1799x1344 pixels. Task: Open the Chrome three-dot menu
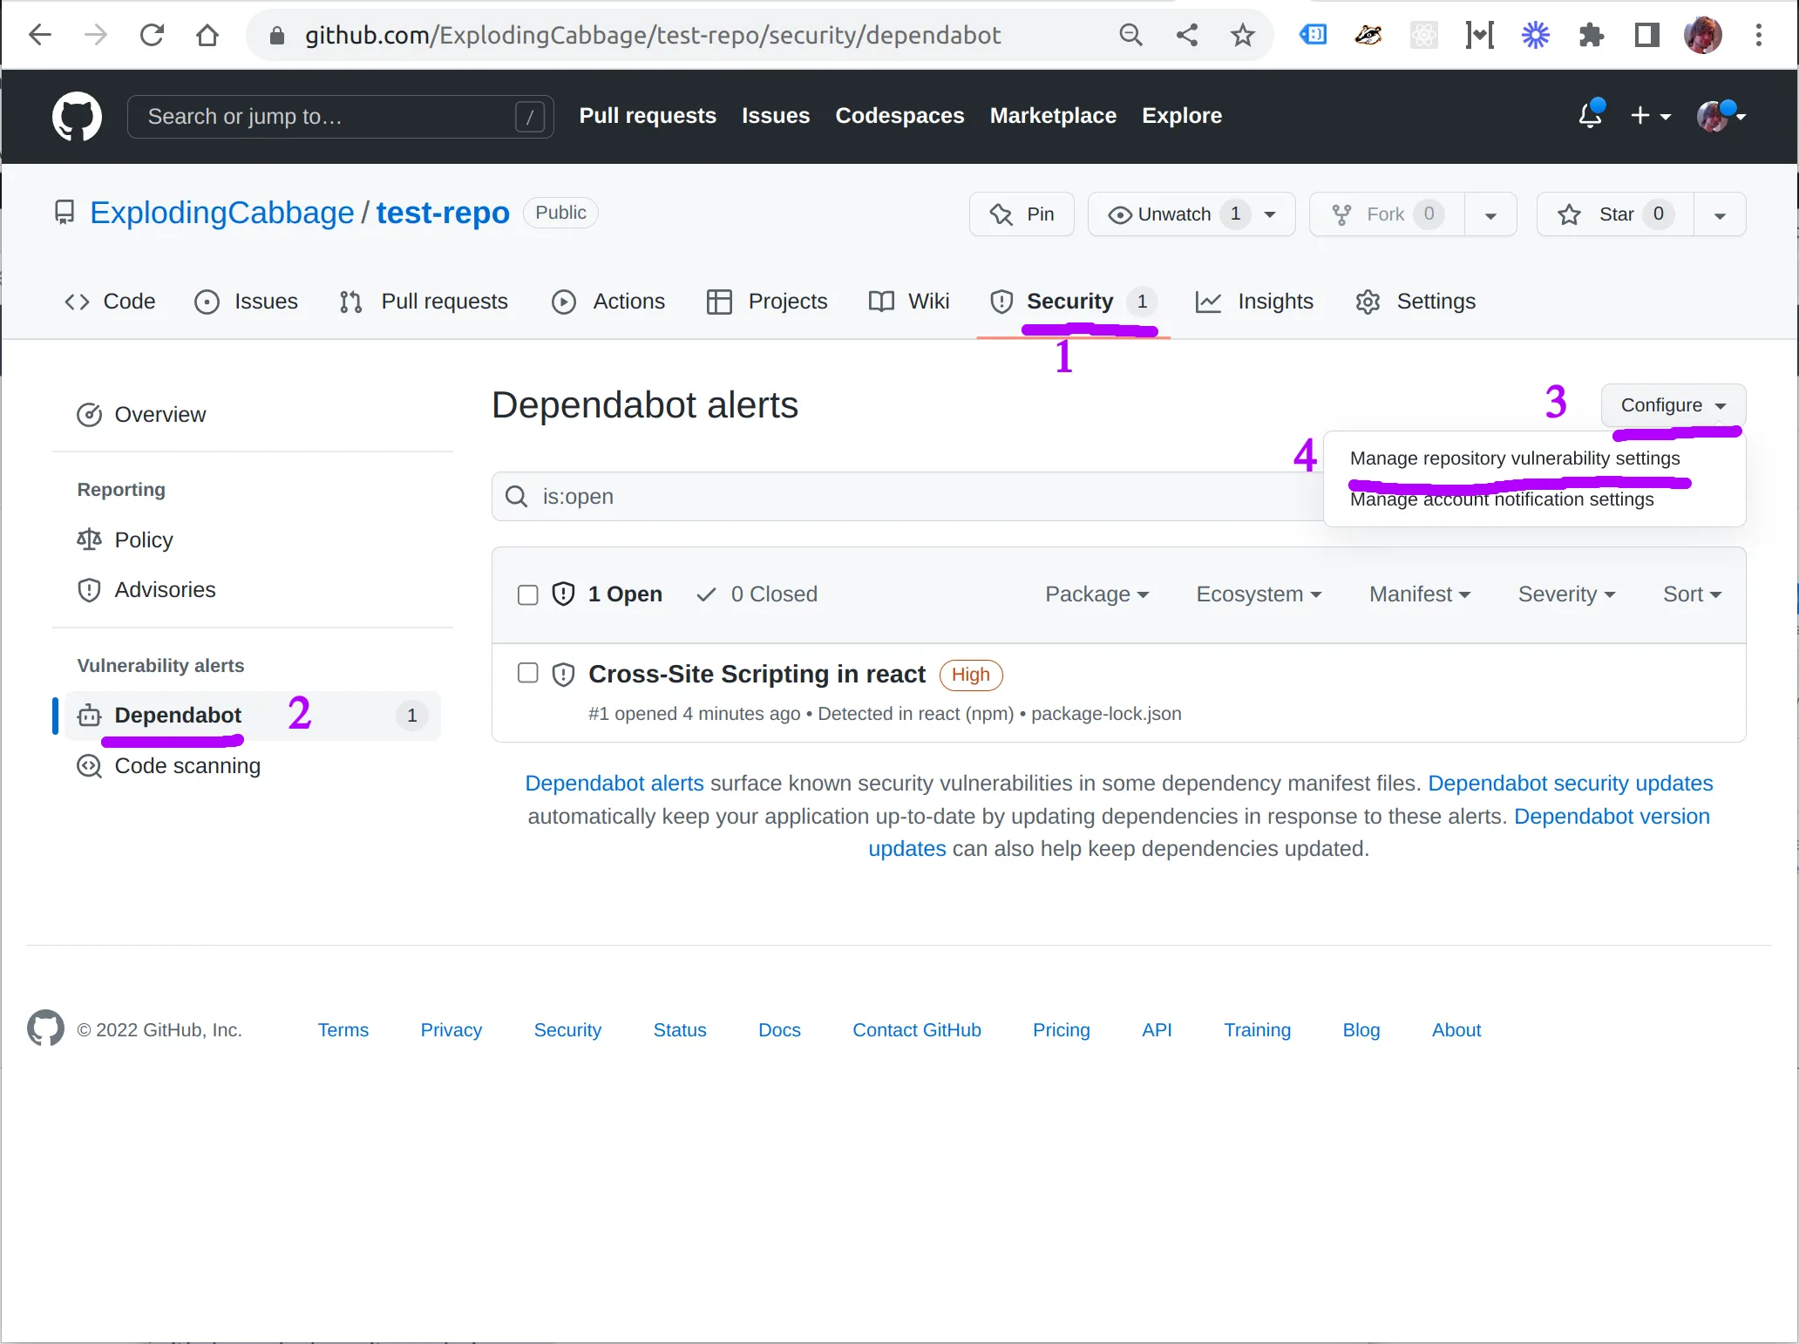1758,35
